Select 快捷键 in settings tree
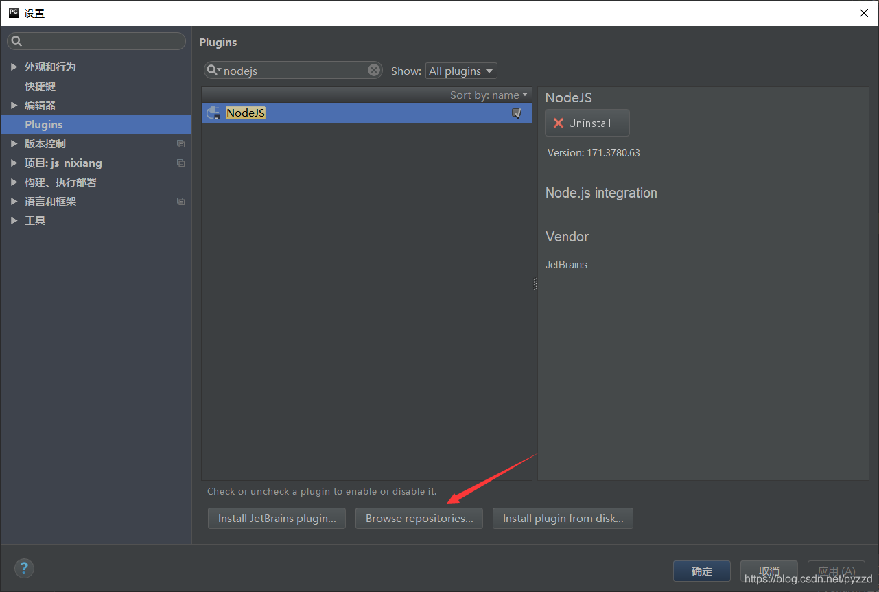The width and height of the screenshot is (879, 592). [x=40, y=86]
